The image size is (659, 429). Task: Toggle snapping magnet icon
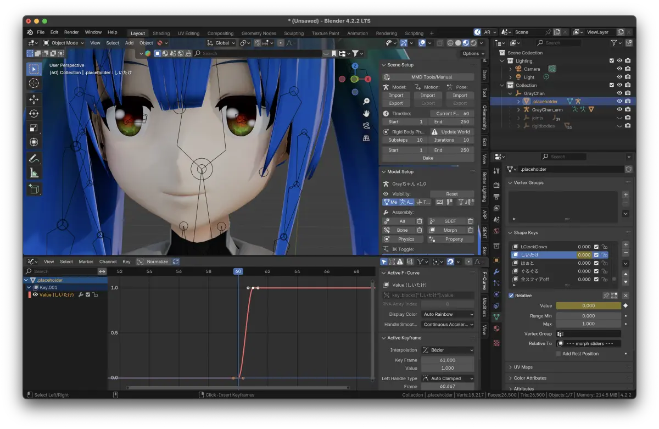click(258, 43)
